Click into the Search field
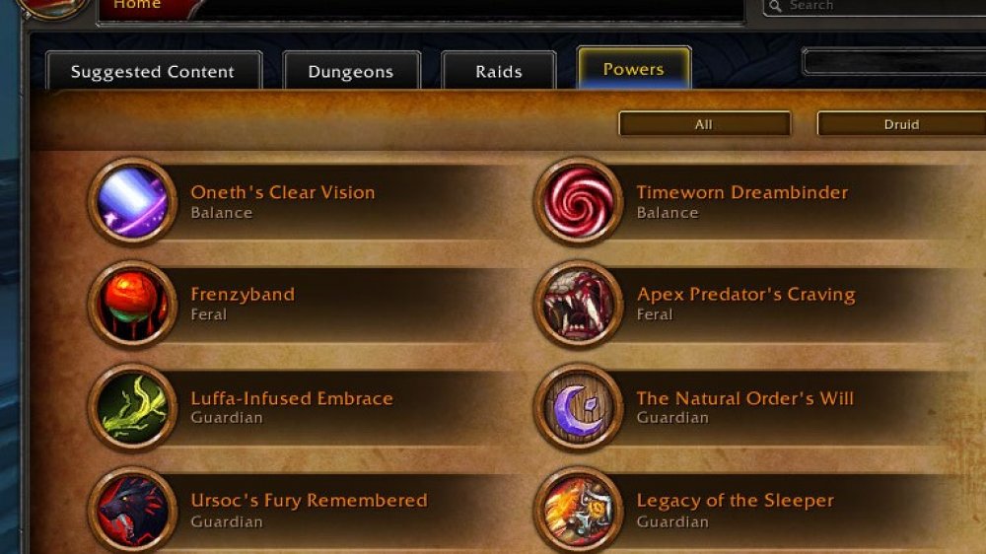This screenshot has height=554, width=986. [x=874, y=6]
